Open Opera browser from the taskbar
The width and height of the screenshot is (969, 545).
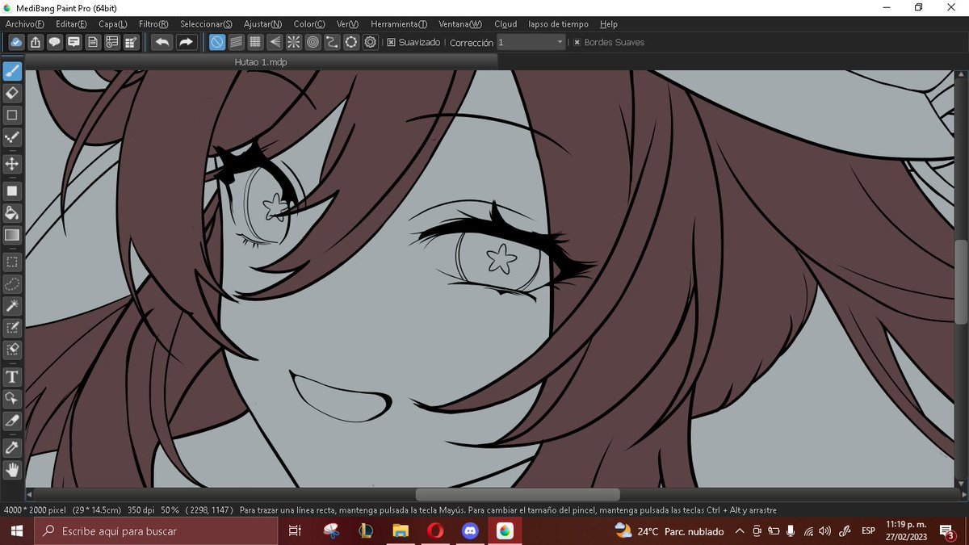(x=435, y=531)
